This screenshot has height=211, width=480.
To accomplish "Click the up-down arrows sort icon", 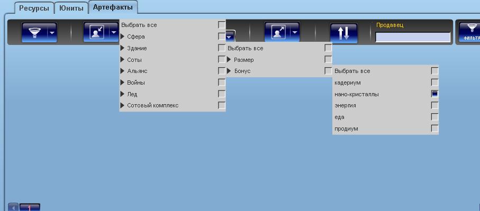I will (344, 33).
